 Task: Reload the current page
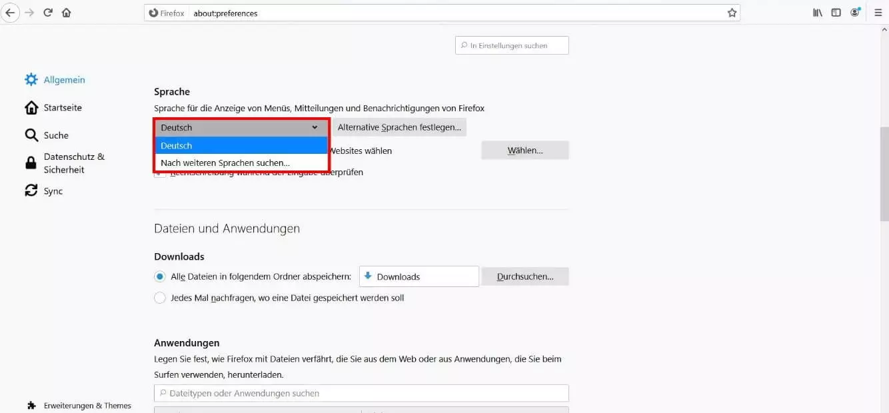(48, 13)
